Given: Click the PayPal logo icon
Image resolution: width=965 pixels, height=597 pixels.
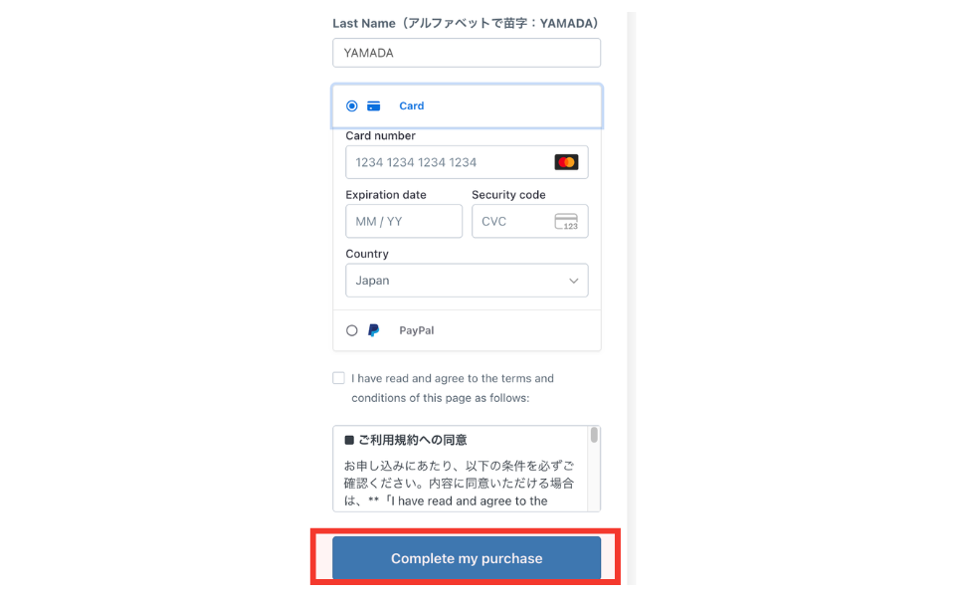Looking at the screenshot, I should 374,330.
